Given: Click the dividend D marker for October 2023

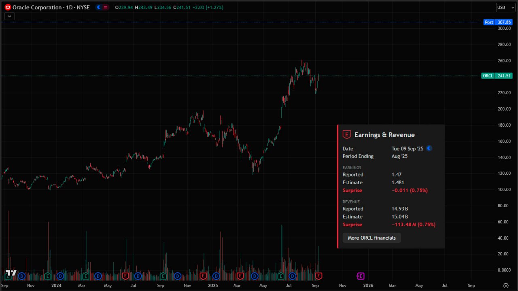Looking at the screenshot, I should (21, 276).
